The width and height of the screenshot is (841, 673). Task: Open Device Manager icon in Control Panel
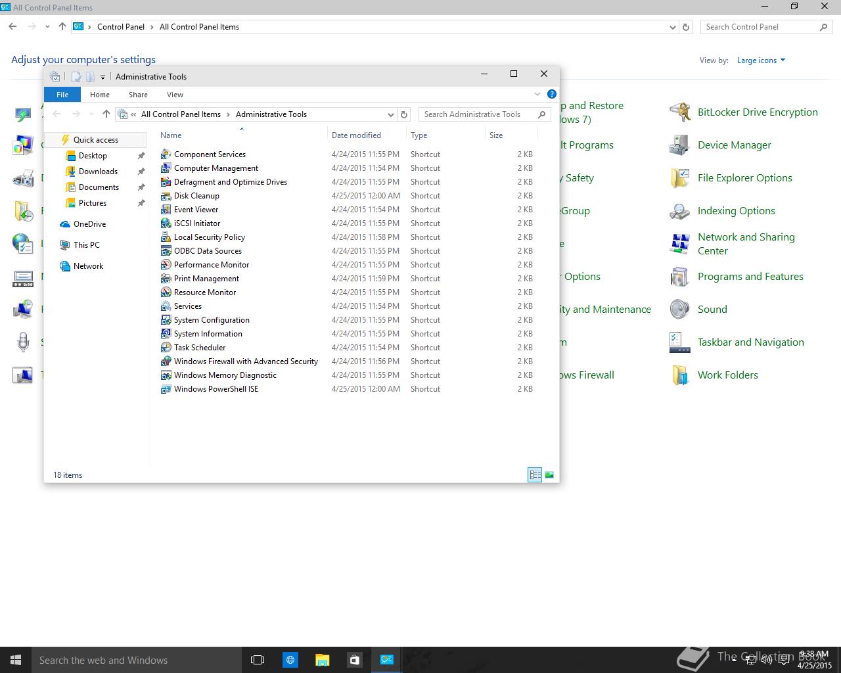click(x=679, y=145)
